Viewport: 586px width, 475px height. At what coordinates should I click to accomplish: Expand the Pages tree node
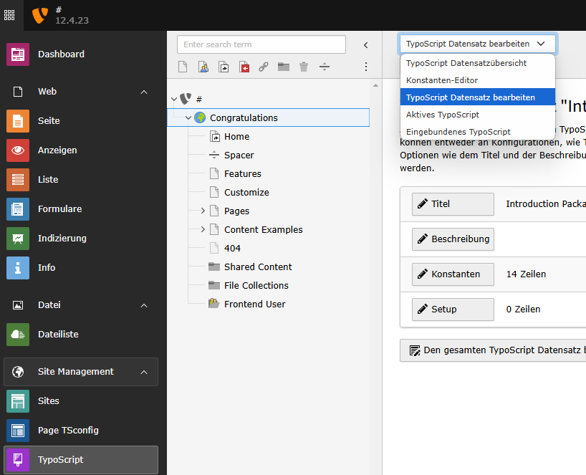point(203,211)
